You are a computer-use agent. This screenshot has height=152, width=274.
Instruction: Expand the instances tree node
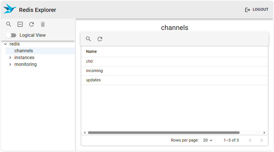pyautogui.click(x=10, y=58)
